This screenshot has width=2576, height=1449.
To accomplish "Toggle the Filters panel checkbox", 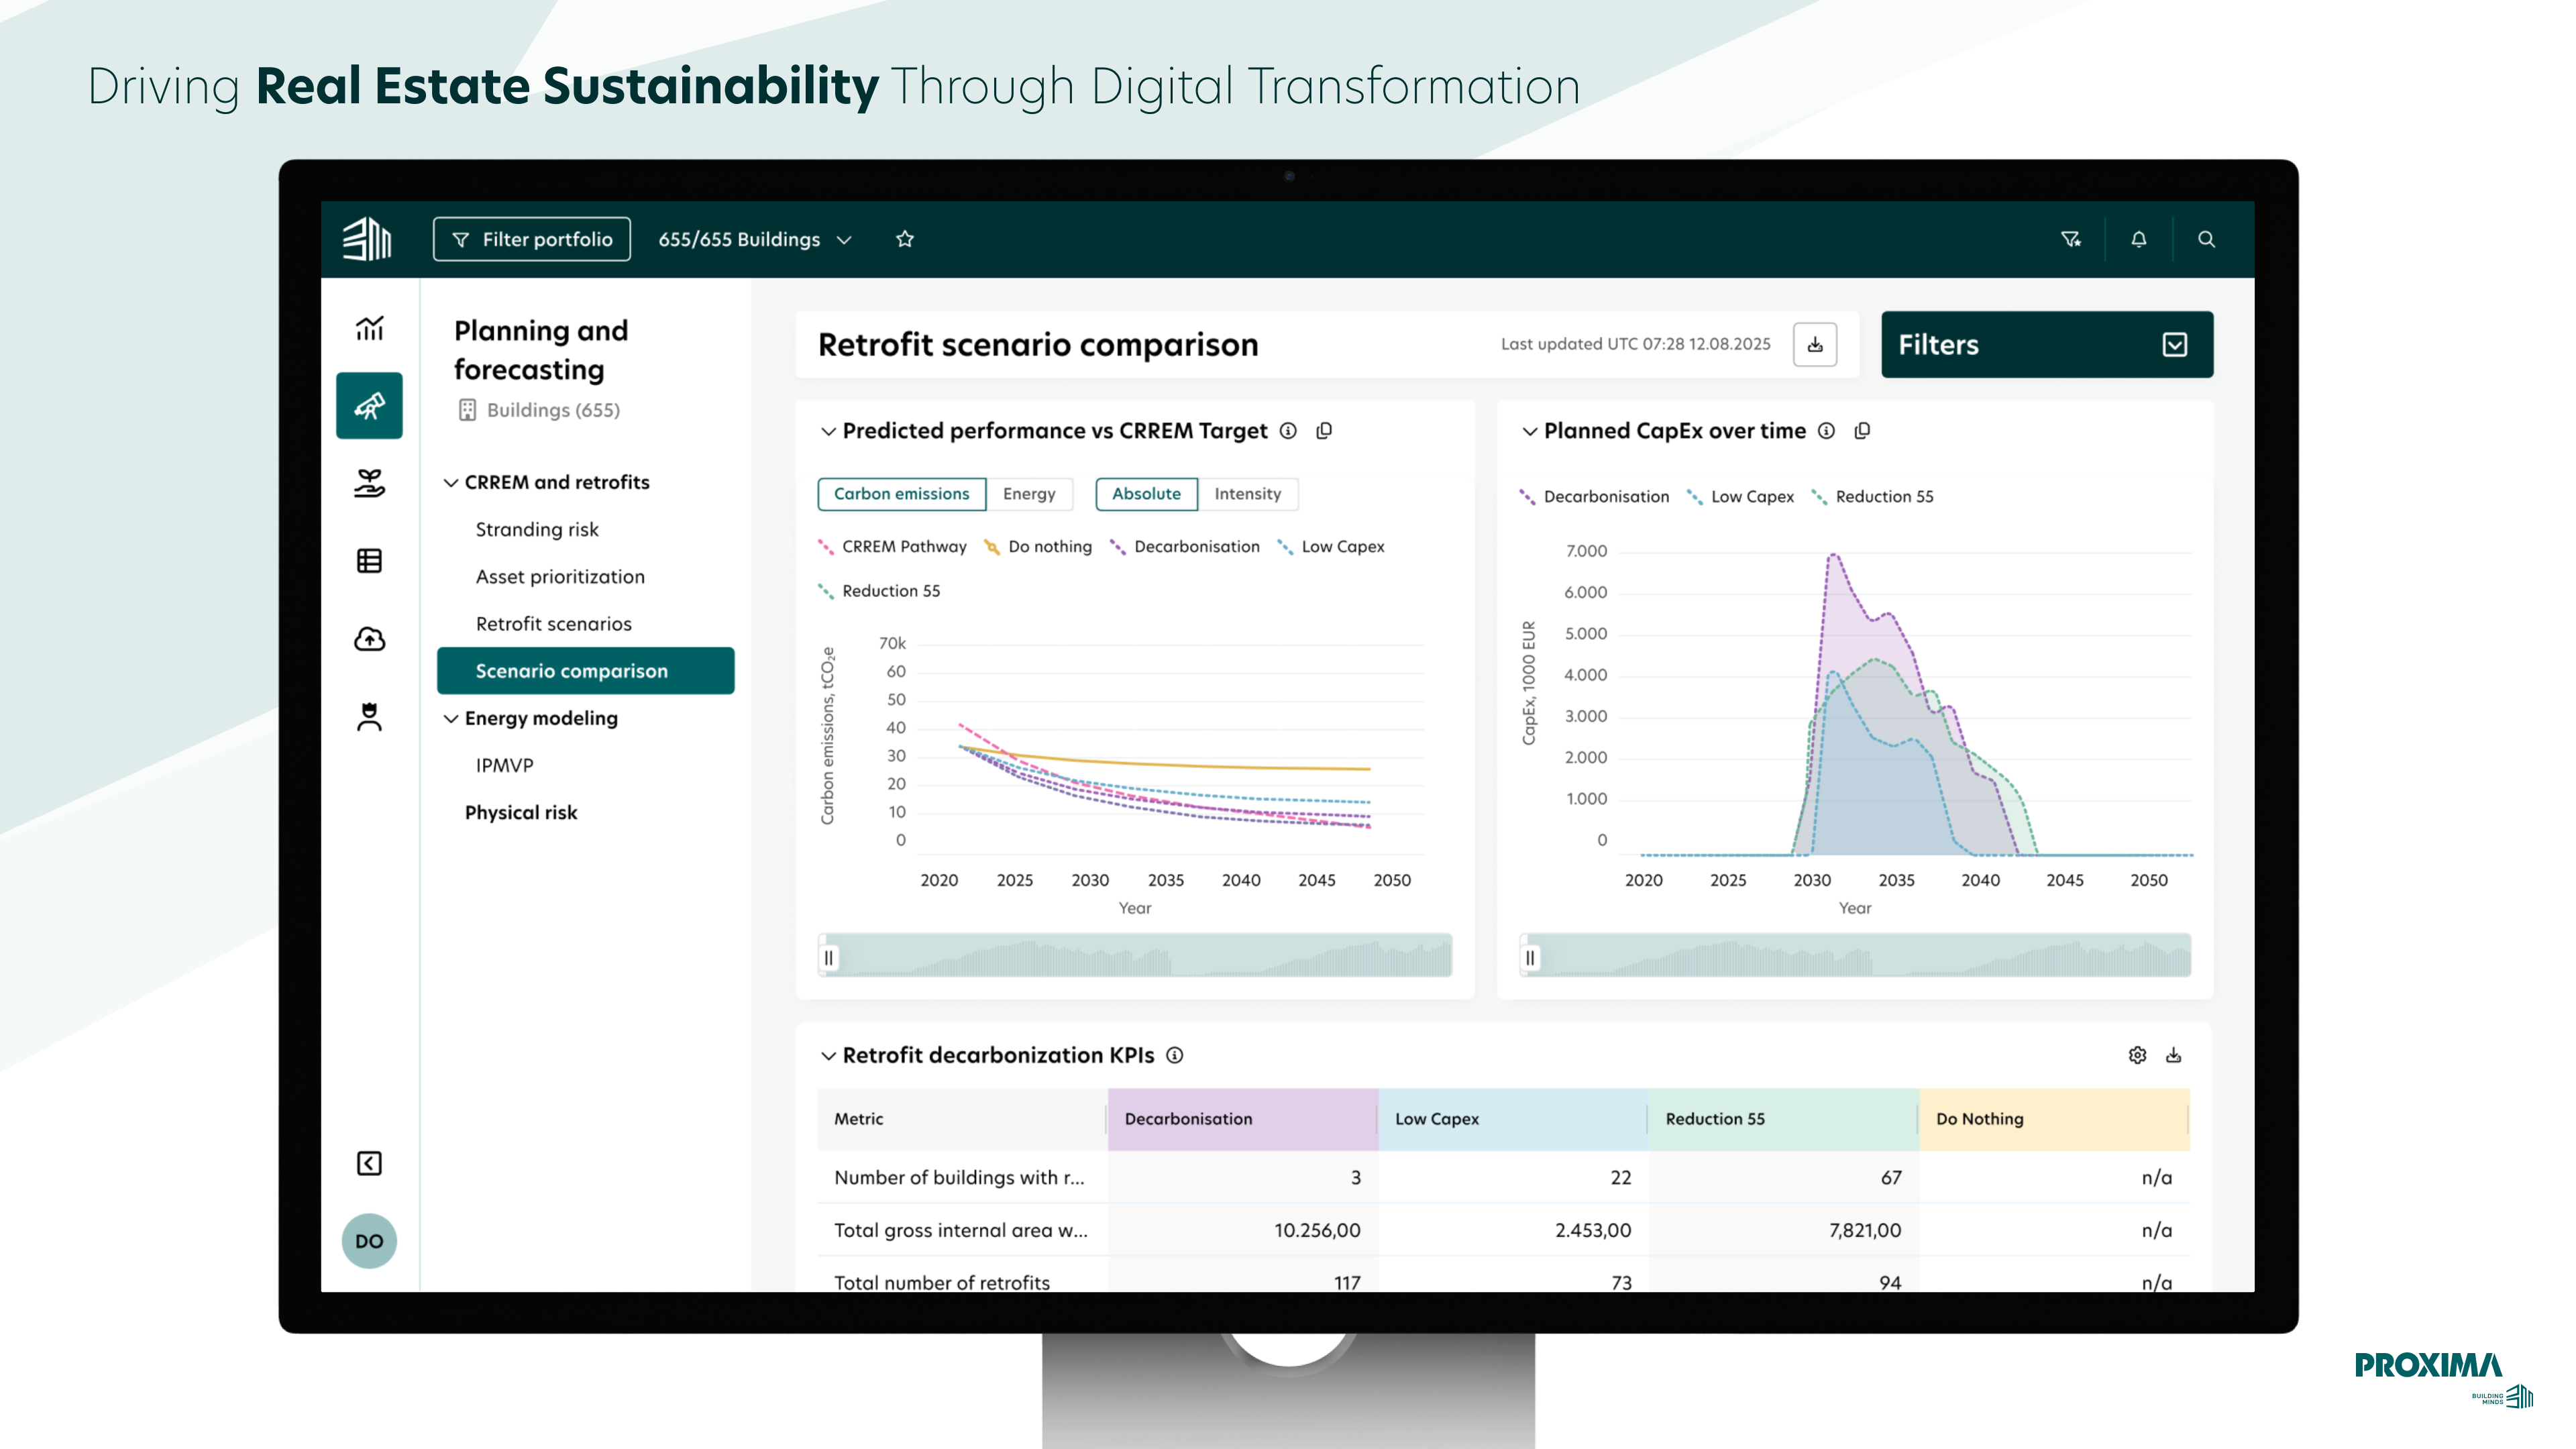I will click(x=2174, y=345).
